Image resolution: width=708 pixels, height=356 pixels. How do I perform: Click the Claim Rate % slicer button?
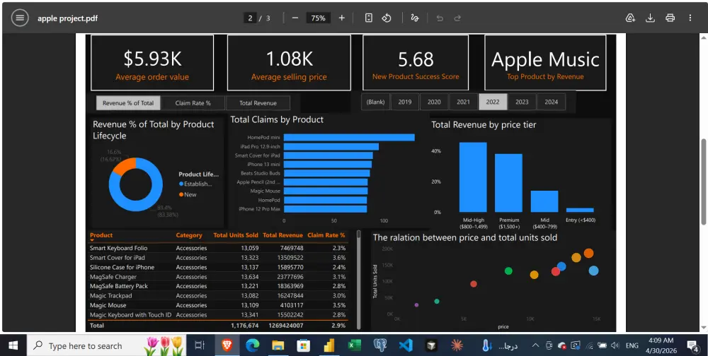193,102
